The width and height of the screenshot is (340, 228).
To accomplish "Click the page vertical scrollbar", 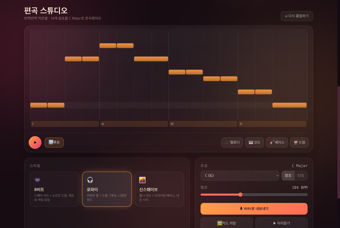I will [339, 142].
